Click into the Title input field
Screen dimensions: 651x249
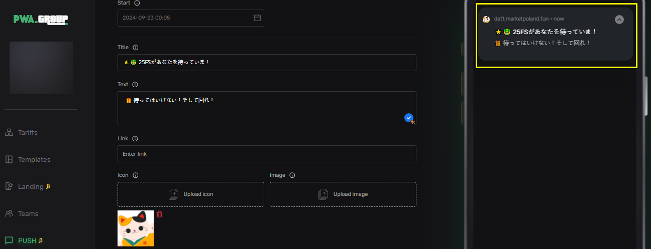267,63
